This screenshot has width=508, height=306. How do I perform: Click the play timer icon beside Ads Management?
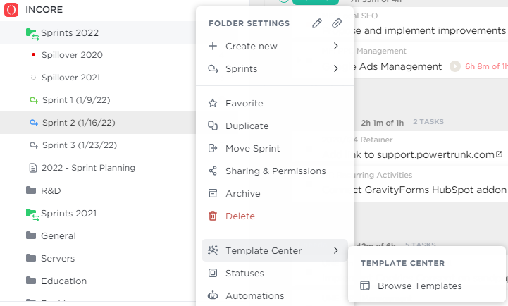tap(455, 66)
